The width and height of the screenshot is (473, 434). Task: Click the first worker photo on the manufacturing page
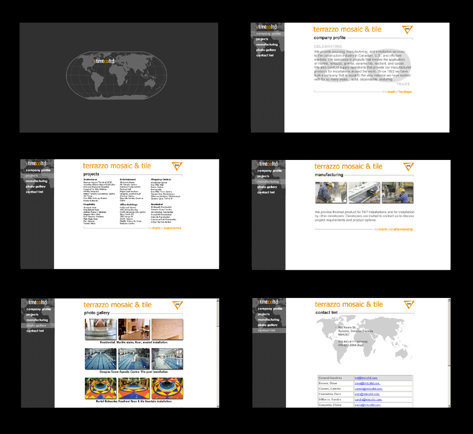click(x=331, y=193)
